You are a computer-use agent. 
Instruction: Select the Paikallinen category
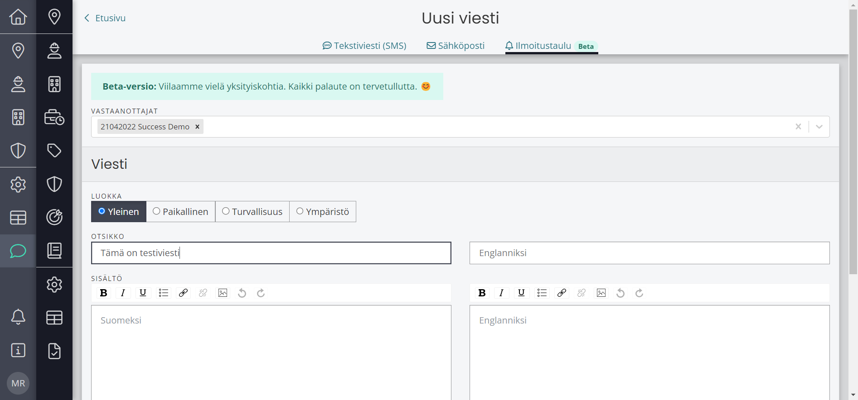(180, 211)
